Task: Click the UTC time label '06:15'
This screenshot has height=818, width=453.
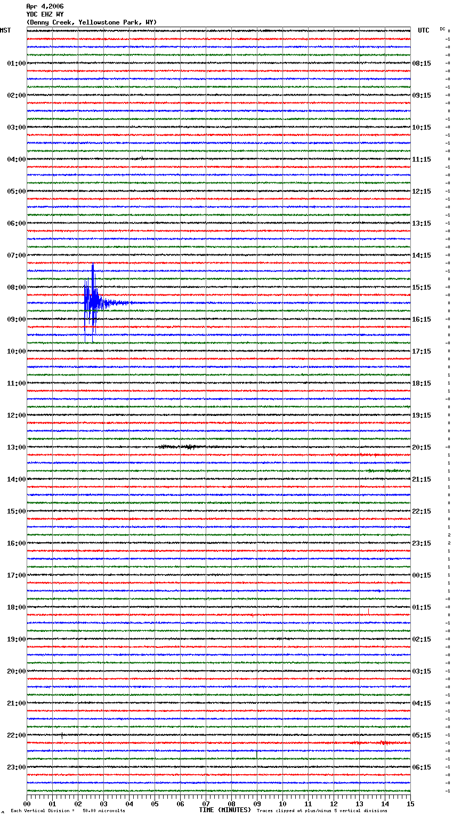Action: [x=422, y=767]
